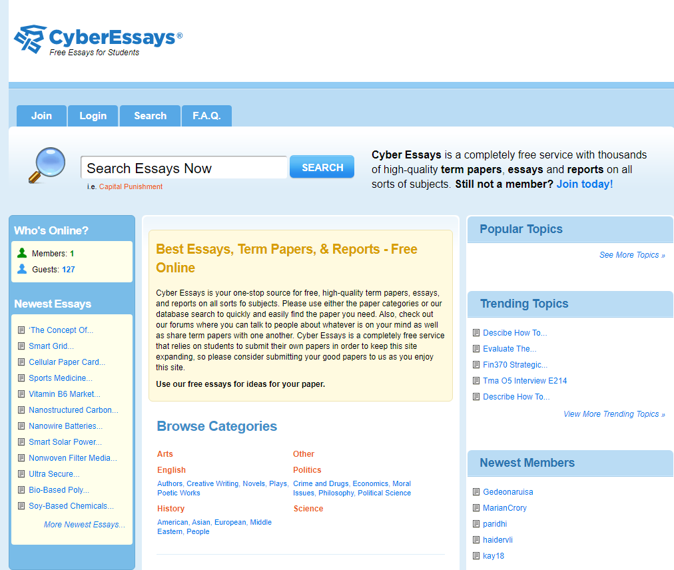Open Fin370 Strategic trending topic

pos(515,364)
